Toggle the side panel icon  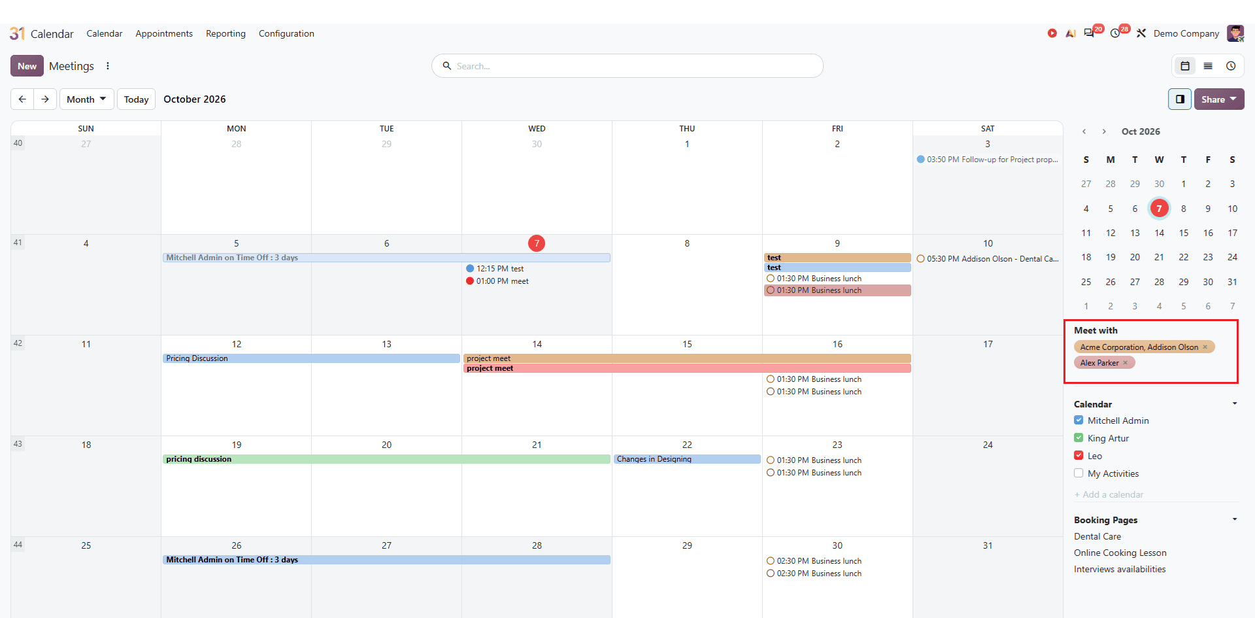coord(1180,99)
